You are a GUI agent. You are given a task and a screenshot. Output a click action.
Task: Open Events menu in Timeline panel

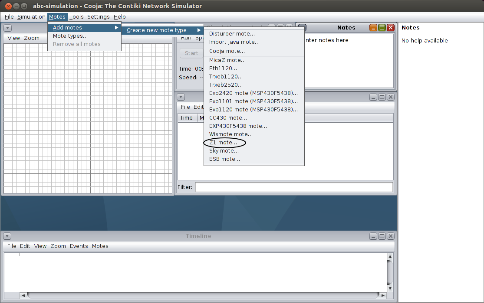click(x=79, y=246)
